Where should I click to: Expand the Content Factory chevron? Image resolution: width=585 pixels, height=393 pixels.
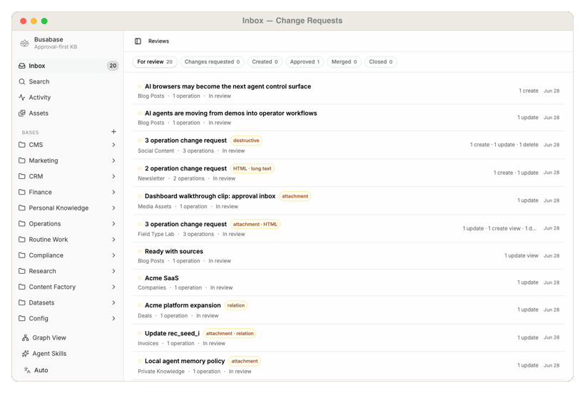point(114,287)
